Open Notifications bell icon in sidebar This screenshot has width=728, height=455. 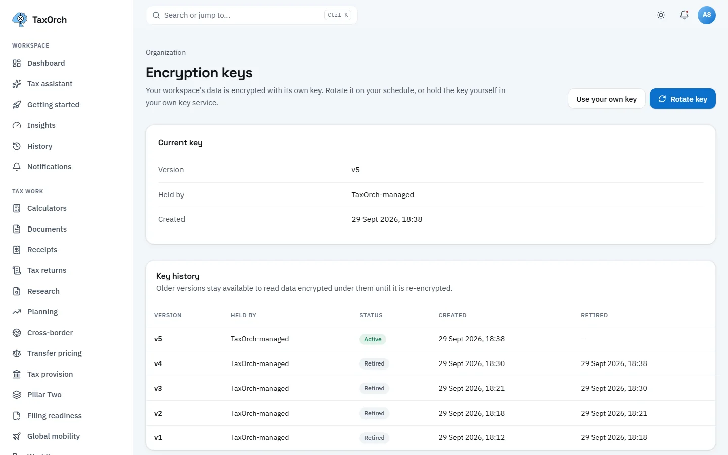click(17, 167)
